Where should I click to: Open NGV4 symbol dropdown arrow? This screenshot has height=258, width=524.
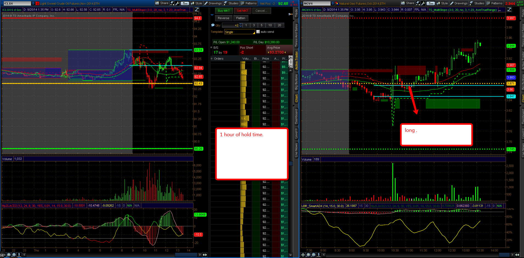pos(333,4)
